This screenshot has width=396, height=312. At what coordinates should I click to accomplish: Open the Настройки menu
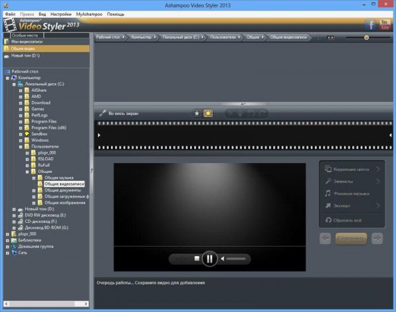61,14
